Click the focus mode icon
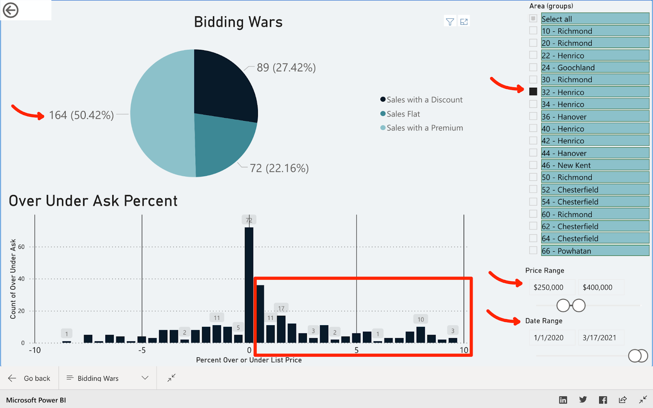 pyautogui.click(x=464, y=22)
